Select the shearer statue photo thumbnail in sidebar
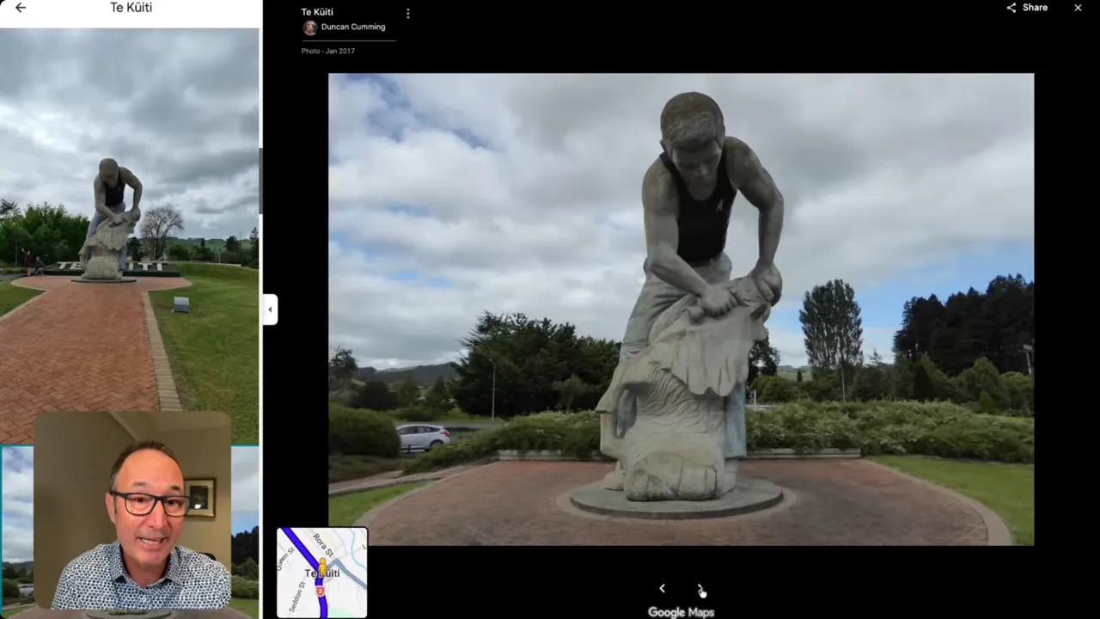This screenshot has width=1100, height=619. tap(129, 232)
